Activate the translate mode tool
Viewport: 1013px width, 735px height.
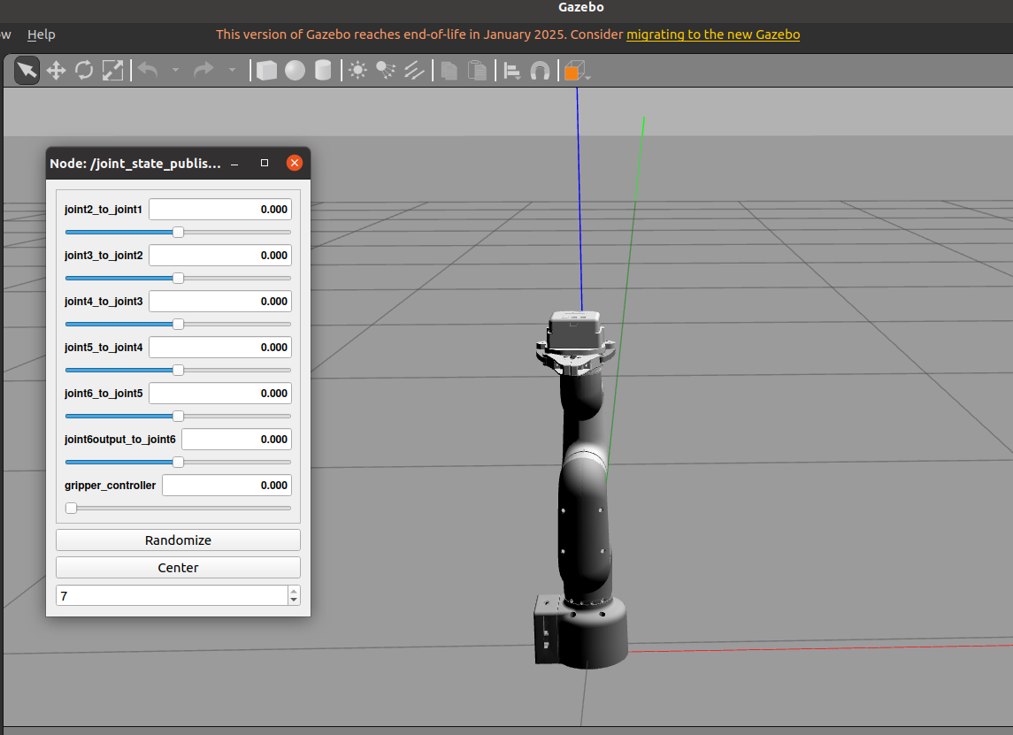[56, 70]
